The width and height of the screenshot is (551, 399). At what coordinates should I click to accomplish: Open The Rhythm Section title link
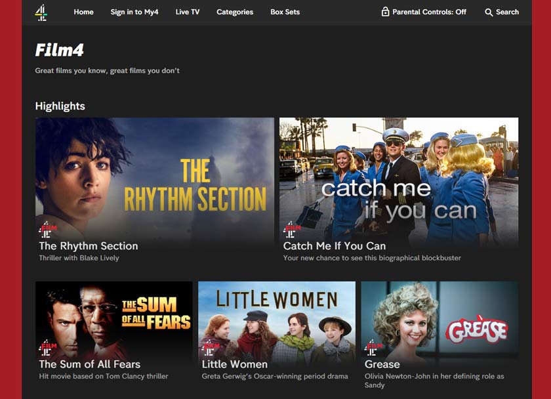(88, 246)
